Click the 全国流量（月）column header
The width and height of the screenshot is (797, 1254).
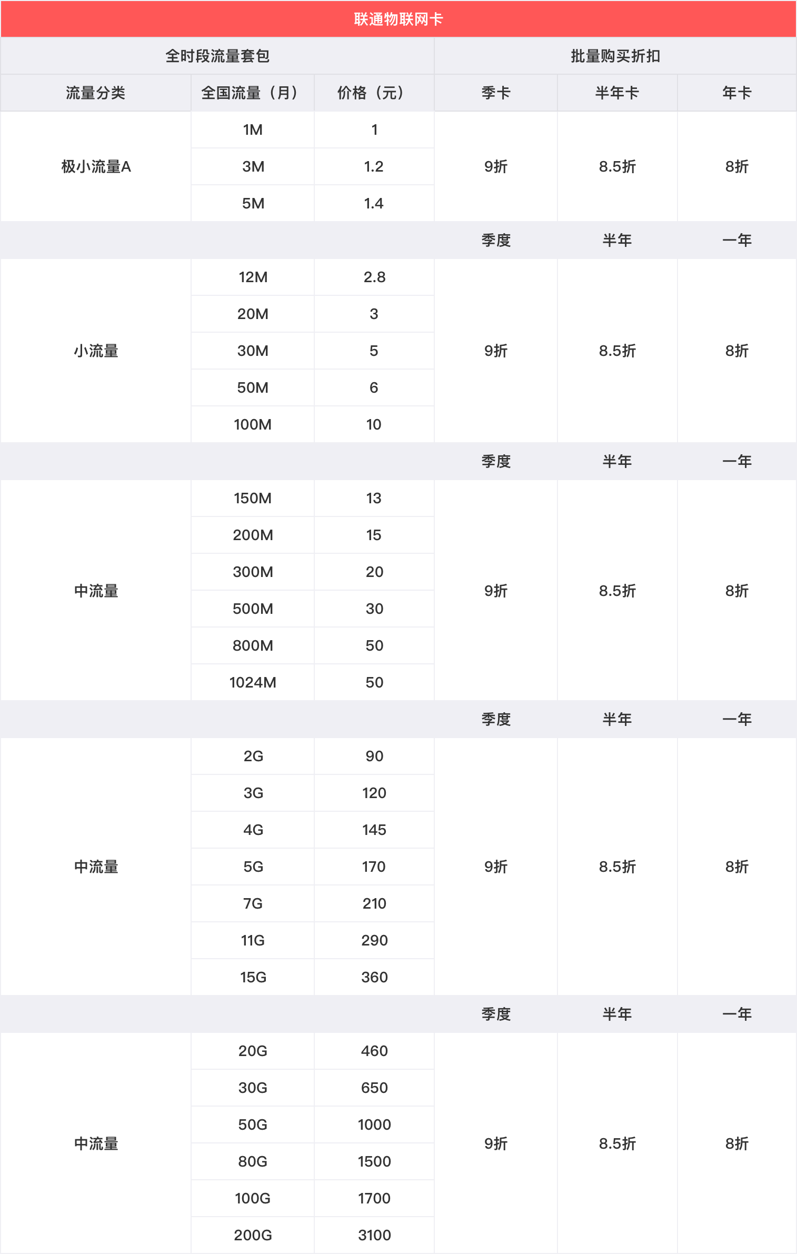[253, 93]
